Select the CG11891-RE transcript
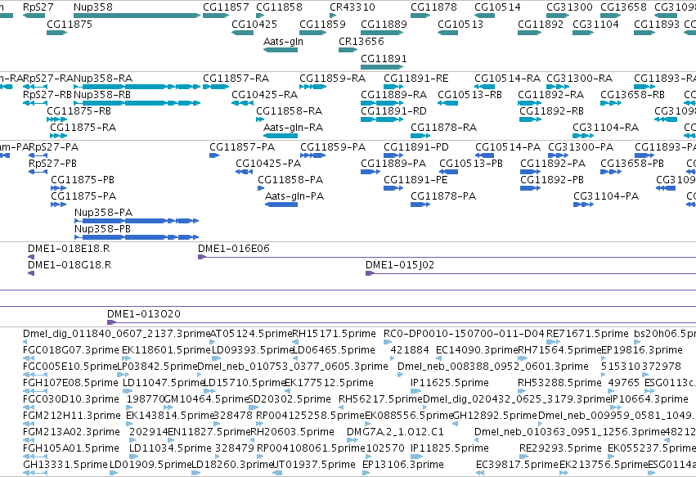The height and width of the screenshot is (477, 696). [393, 87]
